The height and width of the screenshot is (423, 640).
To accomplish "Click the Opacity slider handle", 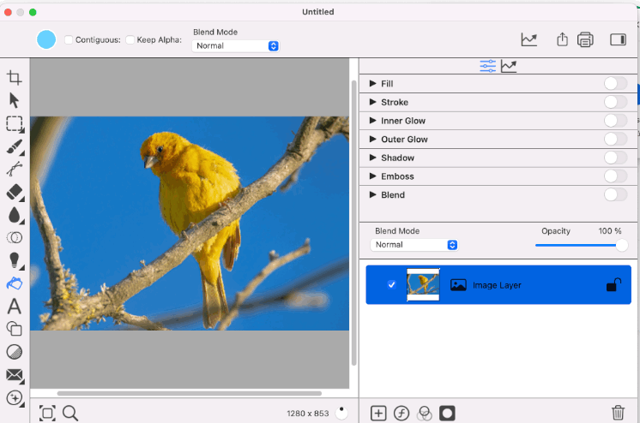I will (622, 246).
